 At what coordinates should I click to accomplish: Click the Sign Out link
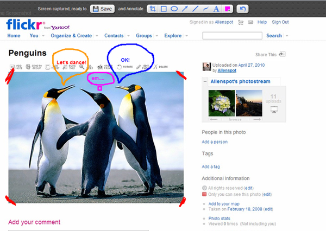280,22
